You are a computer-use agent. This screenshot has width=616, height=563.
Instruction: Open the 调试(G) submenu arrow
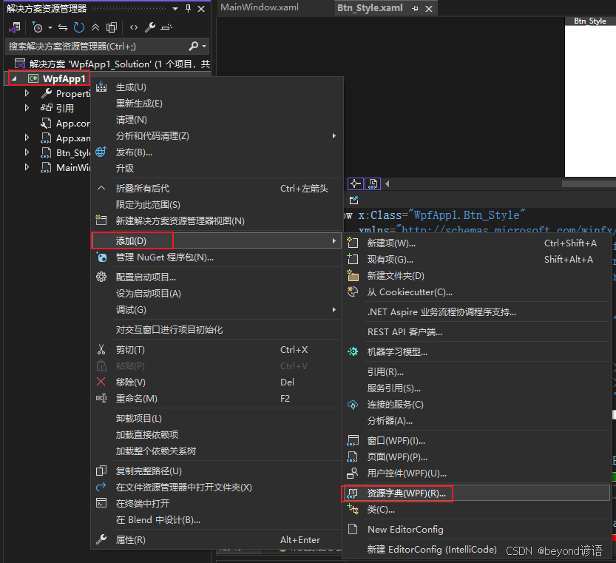tap(334, 309)
